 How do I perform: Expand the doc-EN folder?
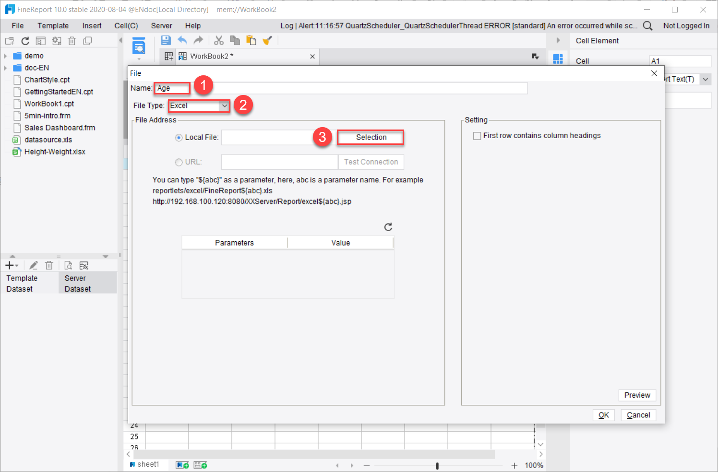(5, 68)
